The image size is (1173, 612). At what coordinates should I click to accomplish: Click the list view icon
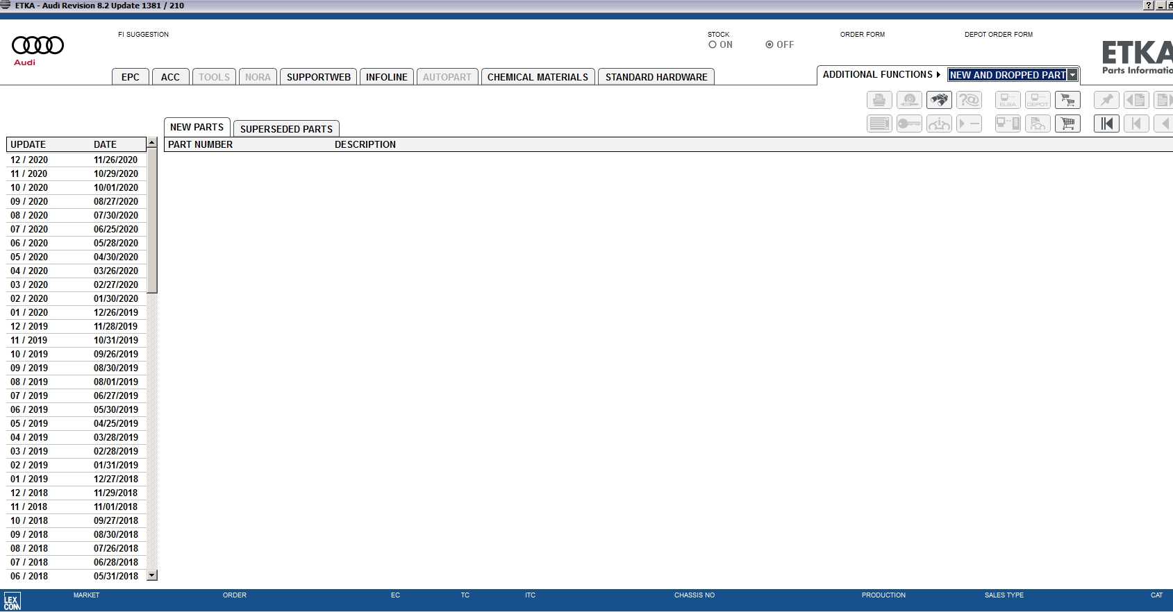(x=879, y=124)
